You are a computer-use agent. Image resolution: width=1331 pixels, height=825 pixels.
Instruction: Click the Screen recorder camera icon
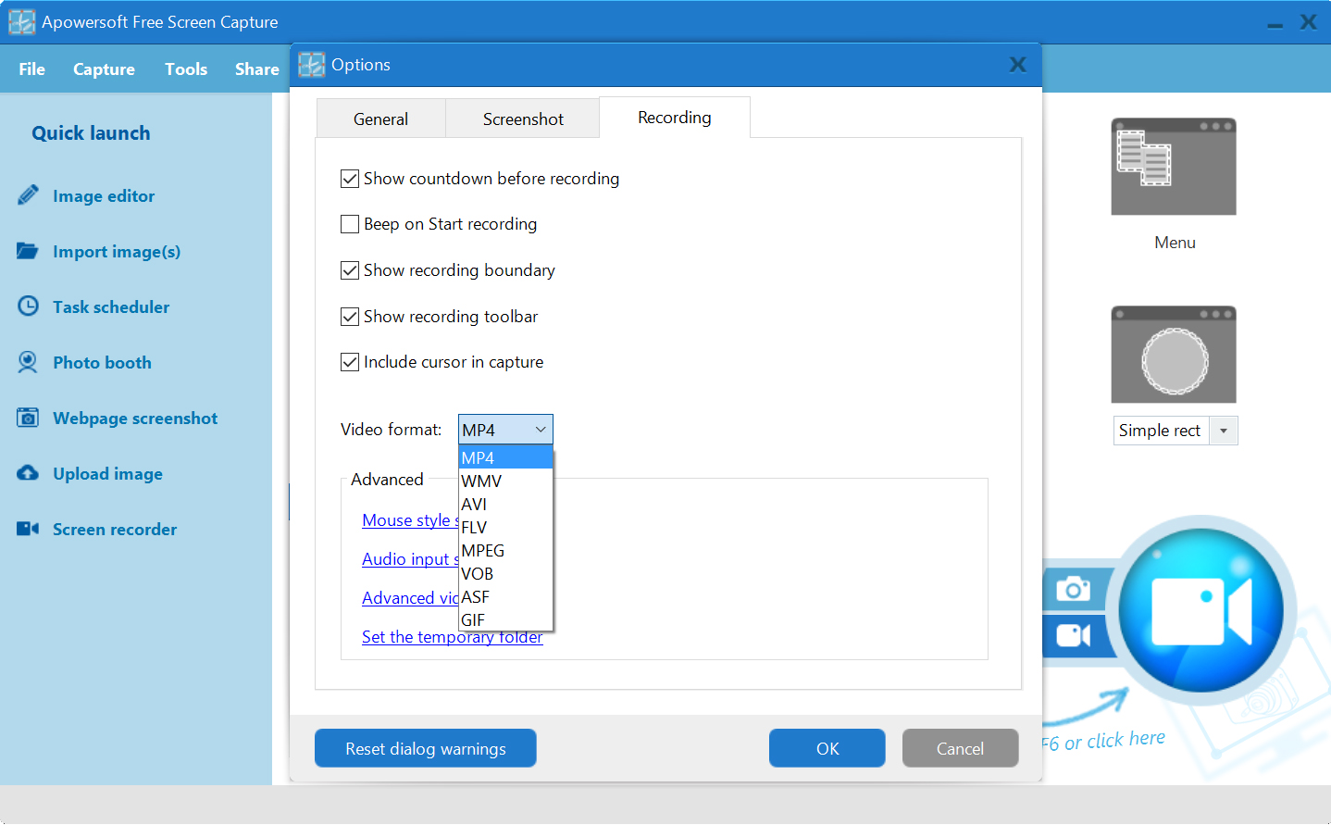click(28, 529)
